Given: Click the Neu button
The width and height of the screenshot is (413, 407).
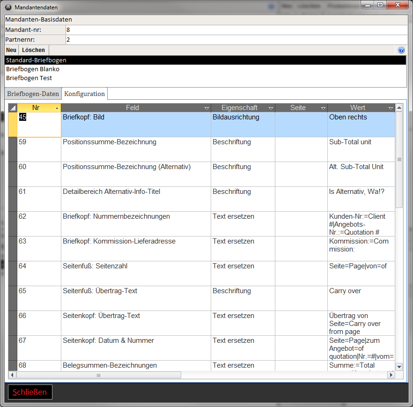Looking at the screenshot, I should pyautogui.click(x=11, y=50).
